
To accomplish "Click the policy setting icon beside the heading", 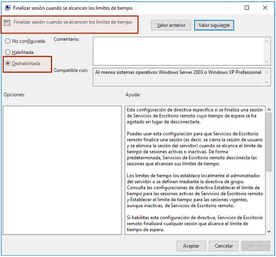I will point(7,23).
